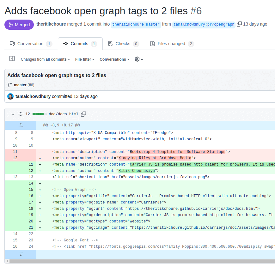Expand all lines icon for doc/docs.html
Screen dimensions: 275x267
[21, 114]
